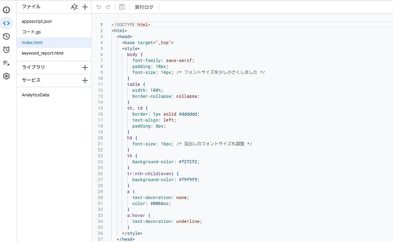Click the フォントサイズを少し小さくしました comment

point(221,72)
